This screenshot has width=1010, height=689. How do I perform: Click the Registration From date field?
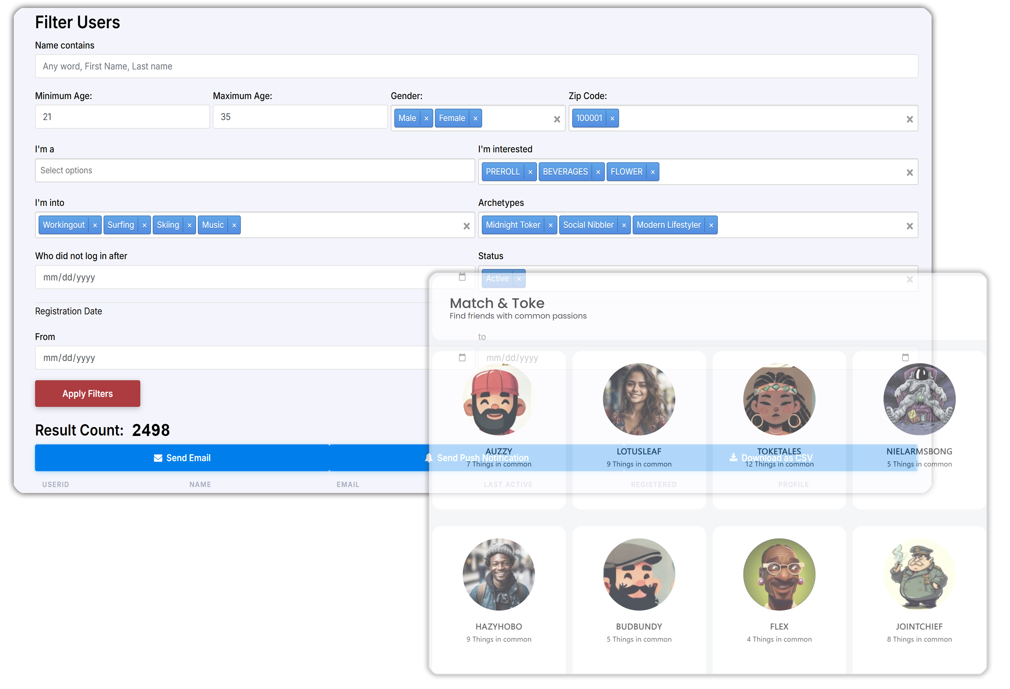(255, 358)
